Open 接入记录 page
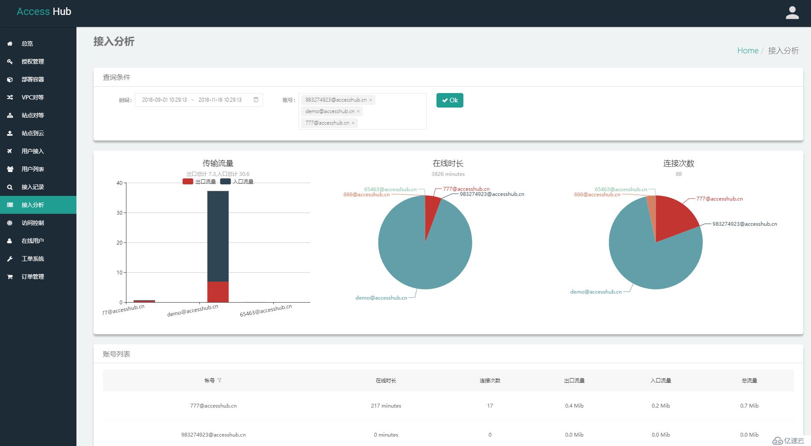Image resolution: width=811 pixels, height=446 pixels. click(x=38, y=187)
